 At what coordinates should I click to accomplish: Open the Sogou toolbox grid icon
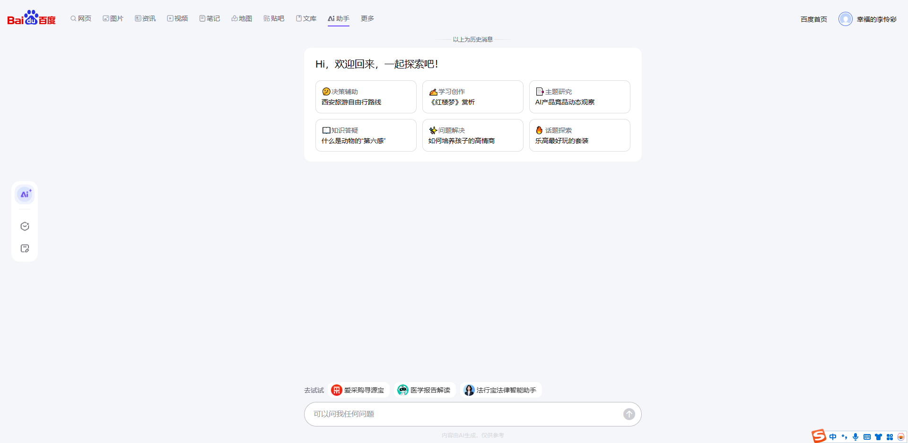point(890,437)
